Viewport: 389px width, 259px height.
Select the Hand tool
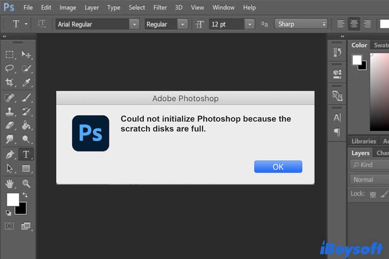(x=10, y=183)
